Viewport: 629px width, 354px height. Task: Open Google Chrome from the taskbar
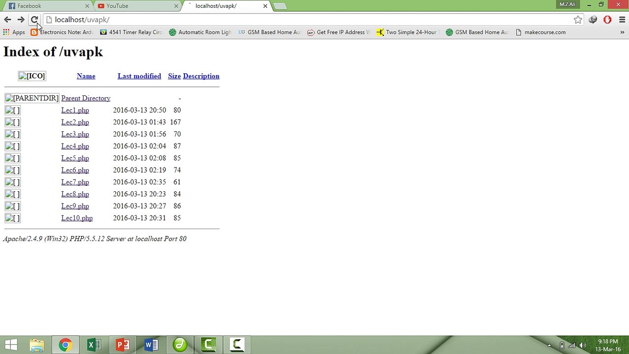65,345
